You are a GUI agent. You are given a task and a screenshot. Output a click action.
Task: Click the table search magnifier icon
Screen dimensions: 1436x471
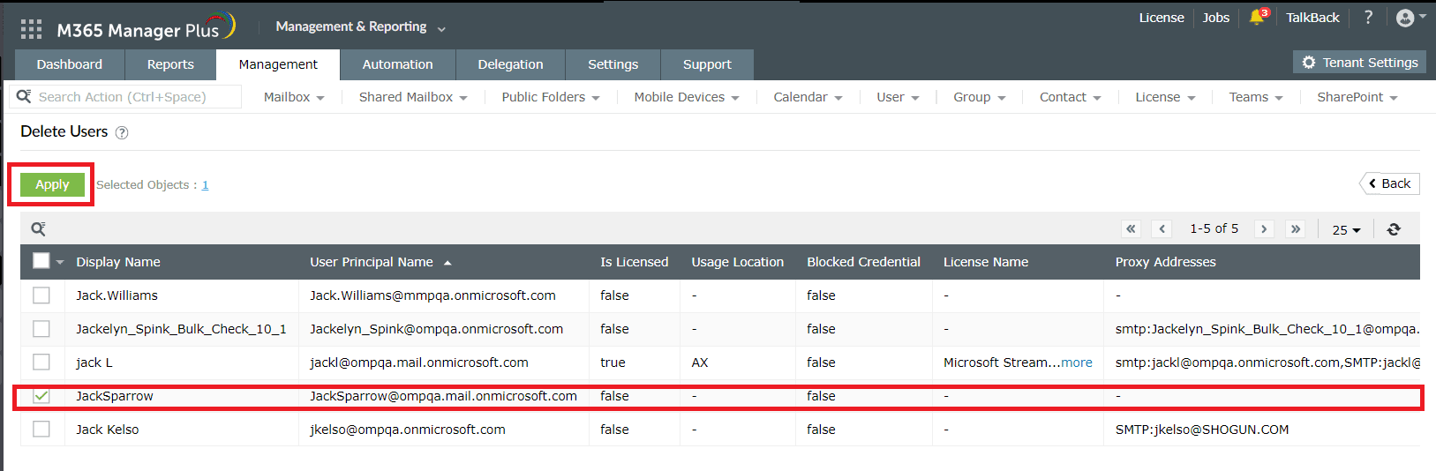point(38,229)
